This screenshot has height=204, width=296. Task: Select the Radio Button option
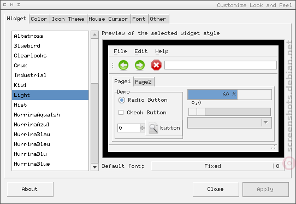click(143, 100)
